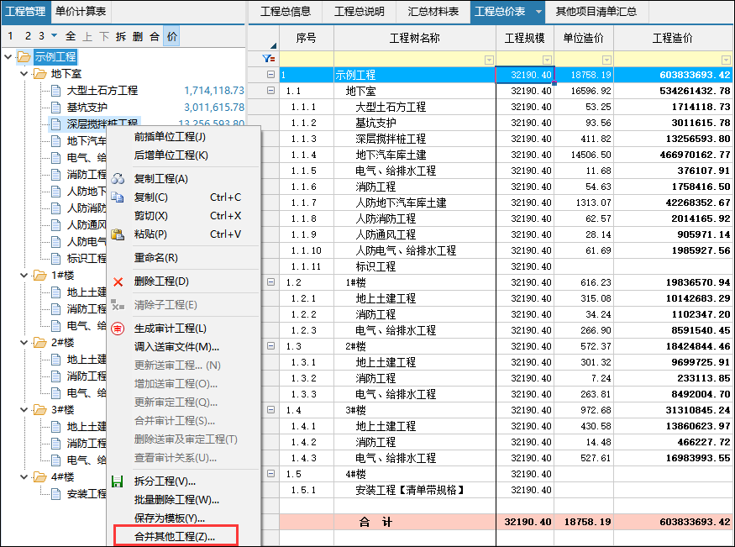
Task: Open the level dropdown arrow after 3
Action: (55, 36)
